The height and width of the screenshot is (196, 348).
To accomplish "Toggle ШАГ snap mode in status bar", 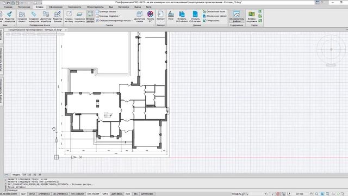I will tap(23, 194).
